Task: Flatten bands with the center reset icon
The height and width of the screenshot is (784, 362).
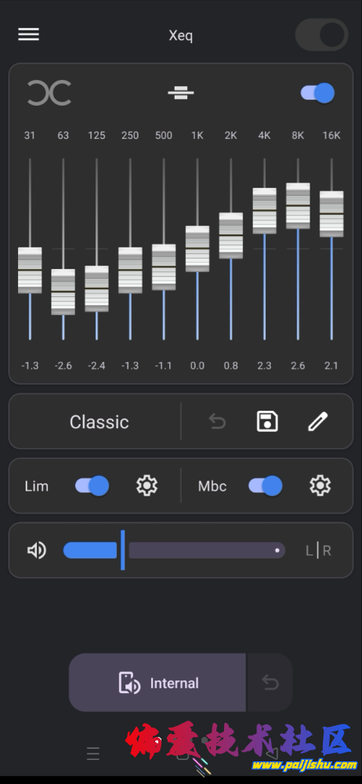Action: pyautogui.click(x=181, y=93)
